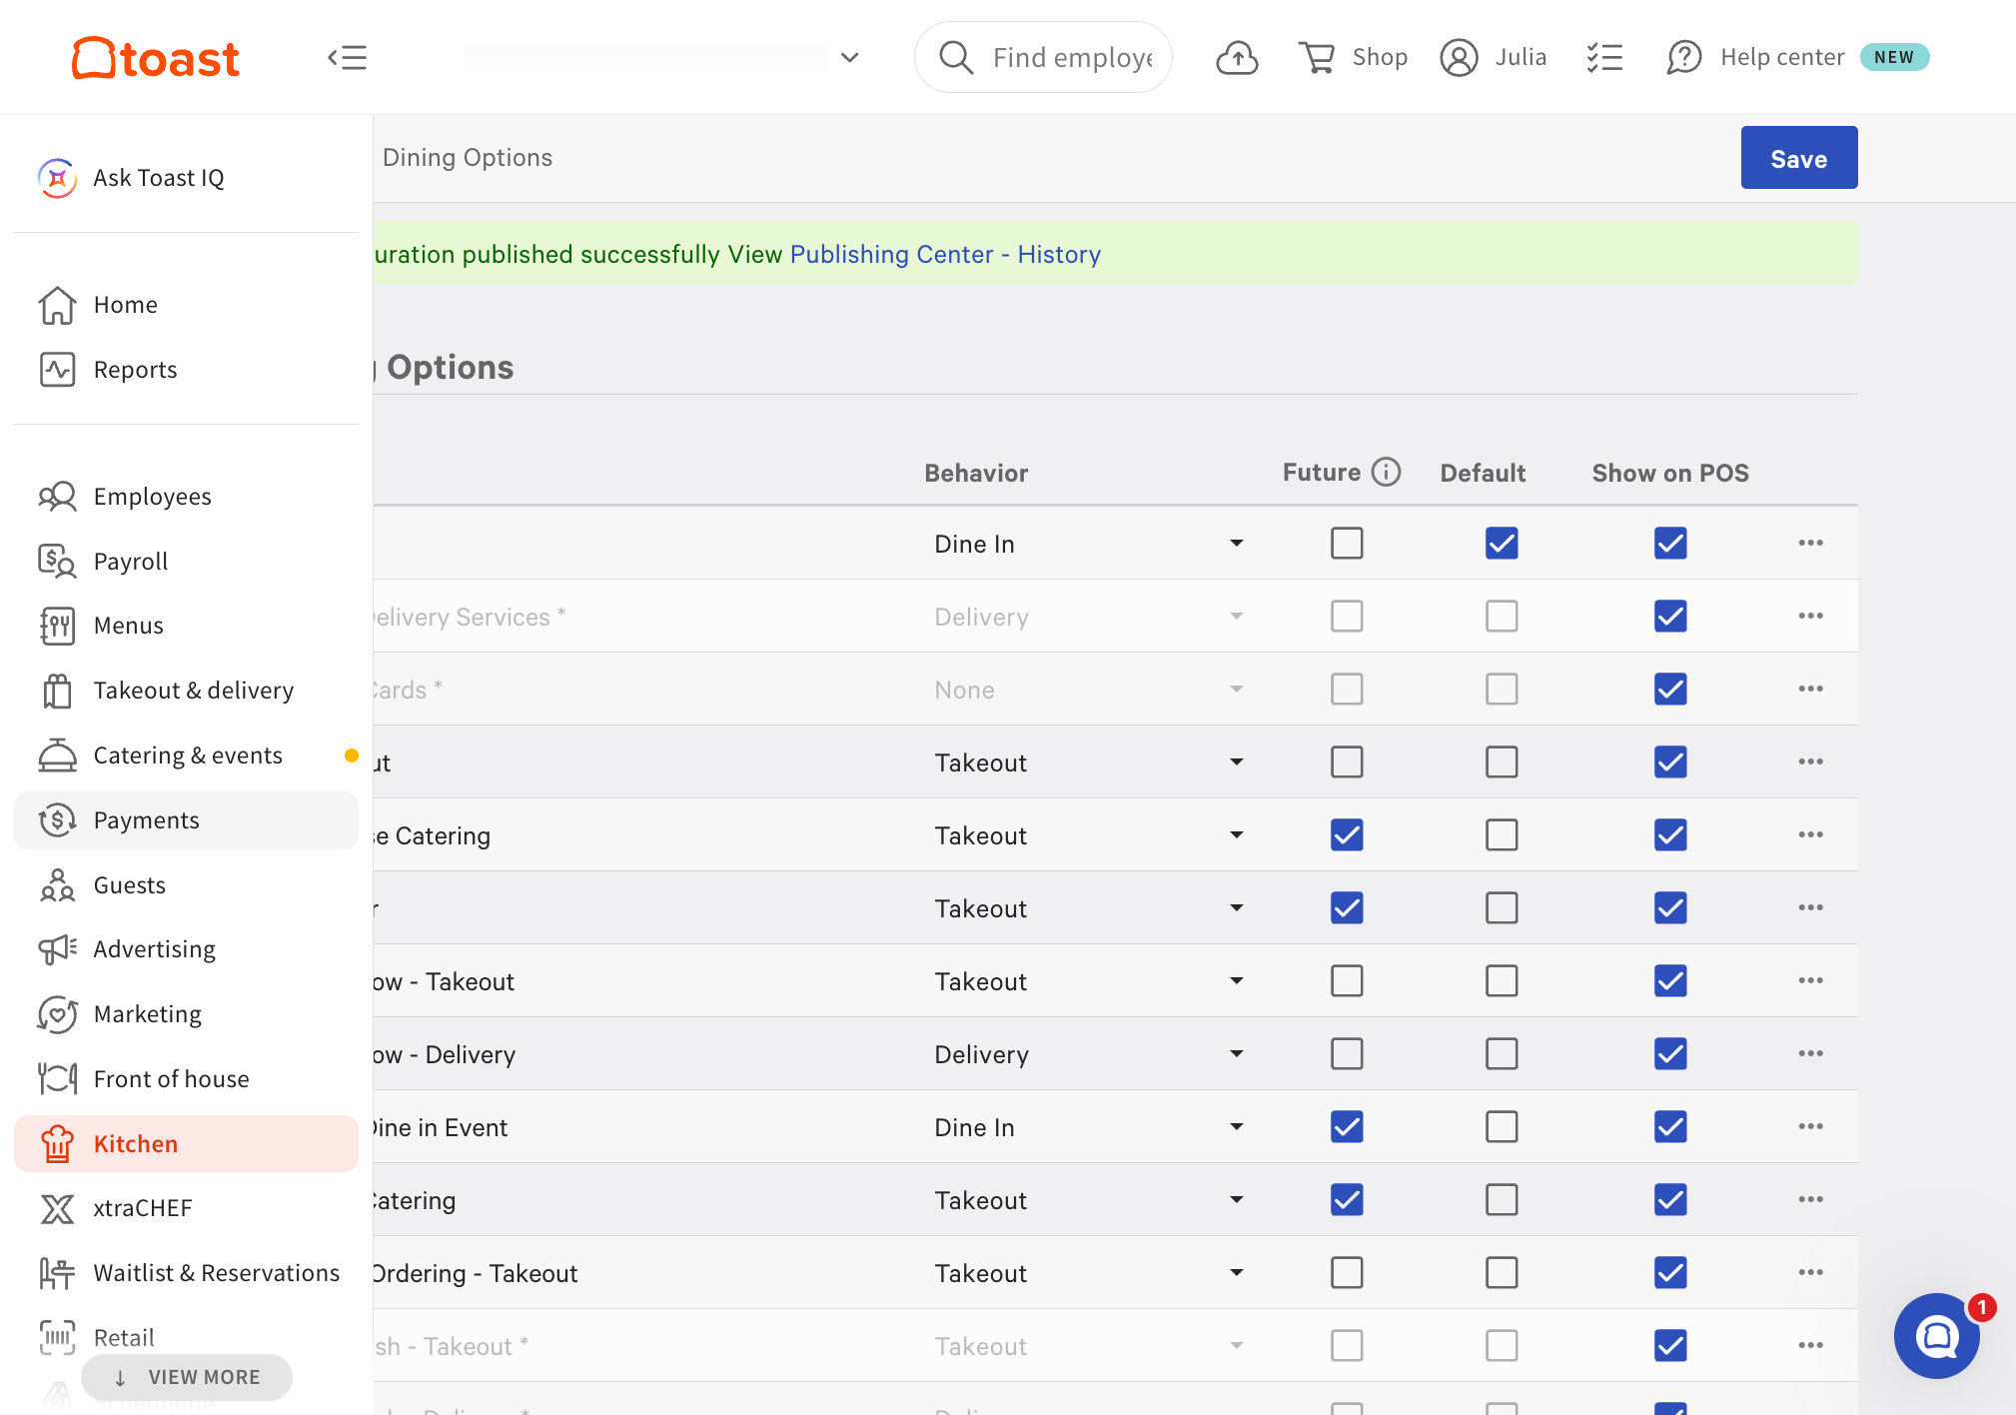Image resolution: width=2016 pixels, height=1415 pixels.
Task: Collapse the sidebar navigation menu
Action: 348,58
